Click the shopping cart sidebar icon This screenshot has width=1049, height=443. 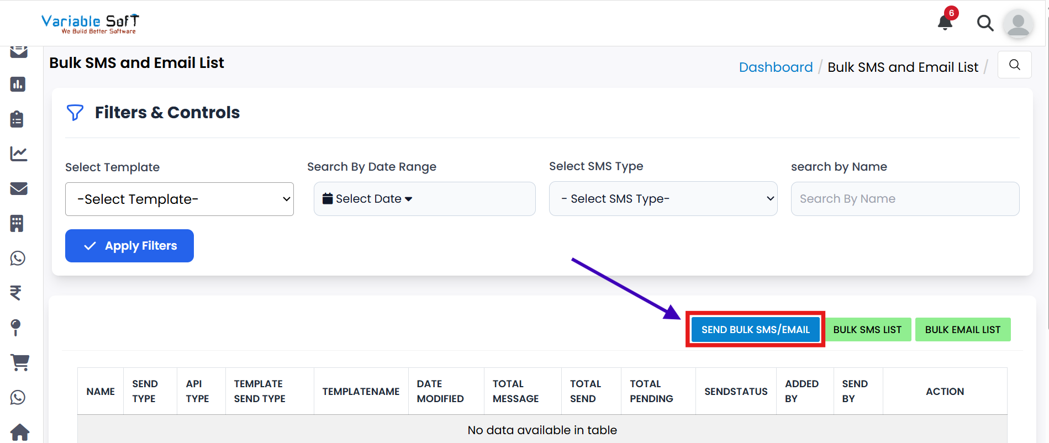pos(20,362)
